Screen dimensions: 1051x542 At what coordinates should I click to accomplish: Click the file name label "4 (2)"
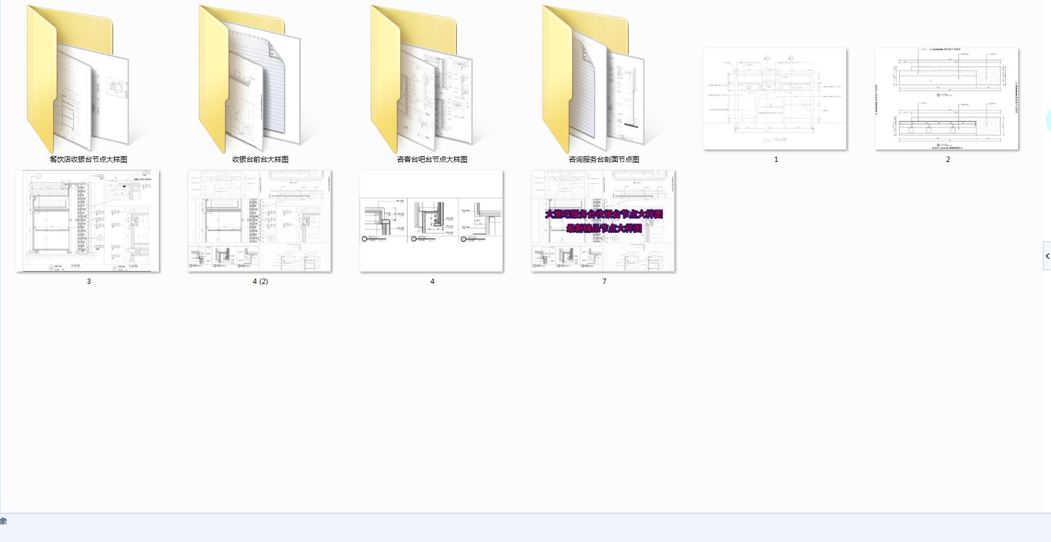pos(260,282)
